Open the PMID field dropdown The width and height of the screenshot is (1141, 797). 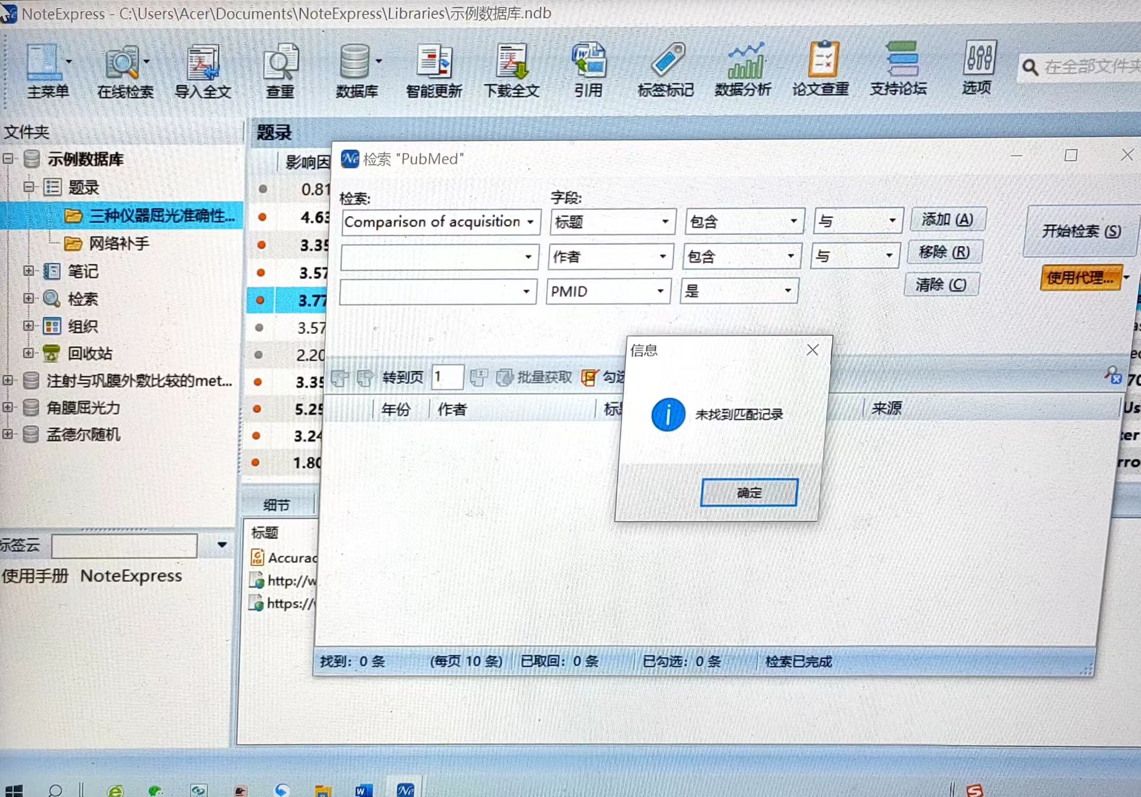coord(660,291)
